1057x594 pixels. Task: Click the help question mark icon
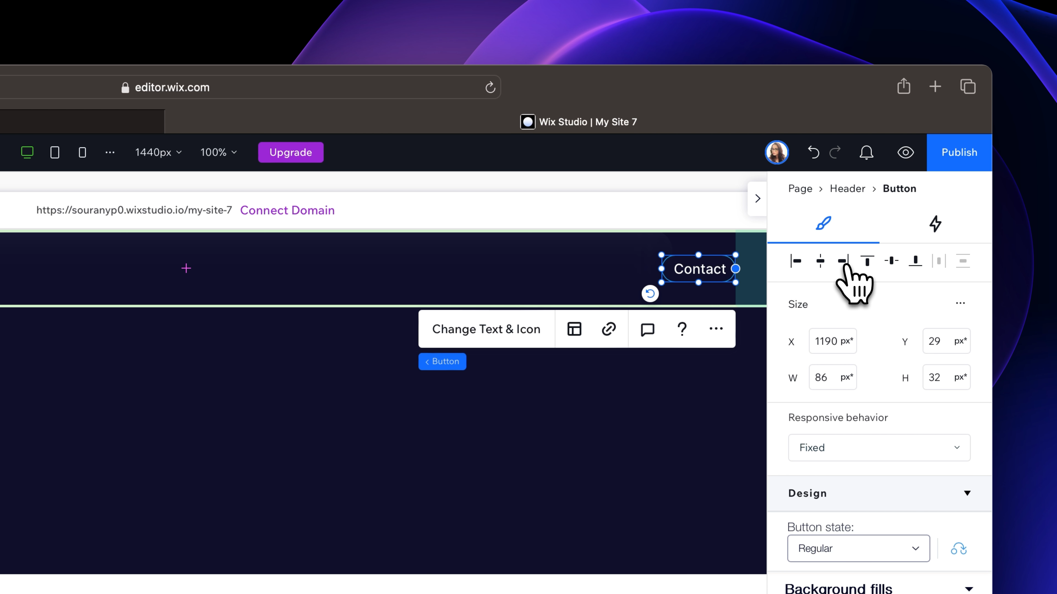point(682,329)
